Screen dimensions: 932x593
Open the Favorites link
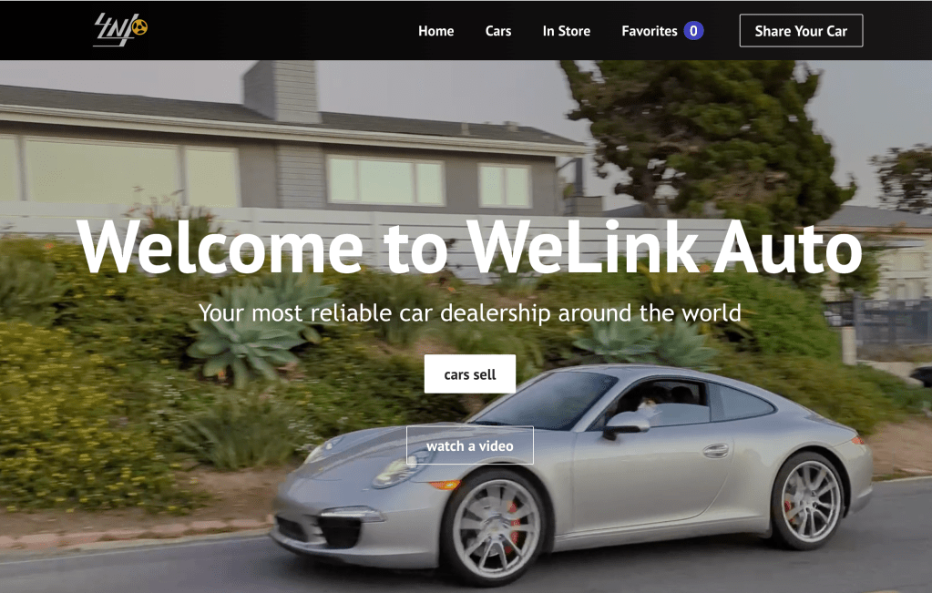(649, 31)
